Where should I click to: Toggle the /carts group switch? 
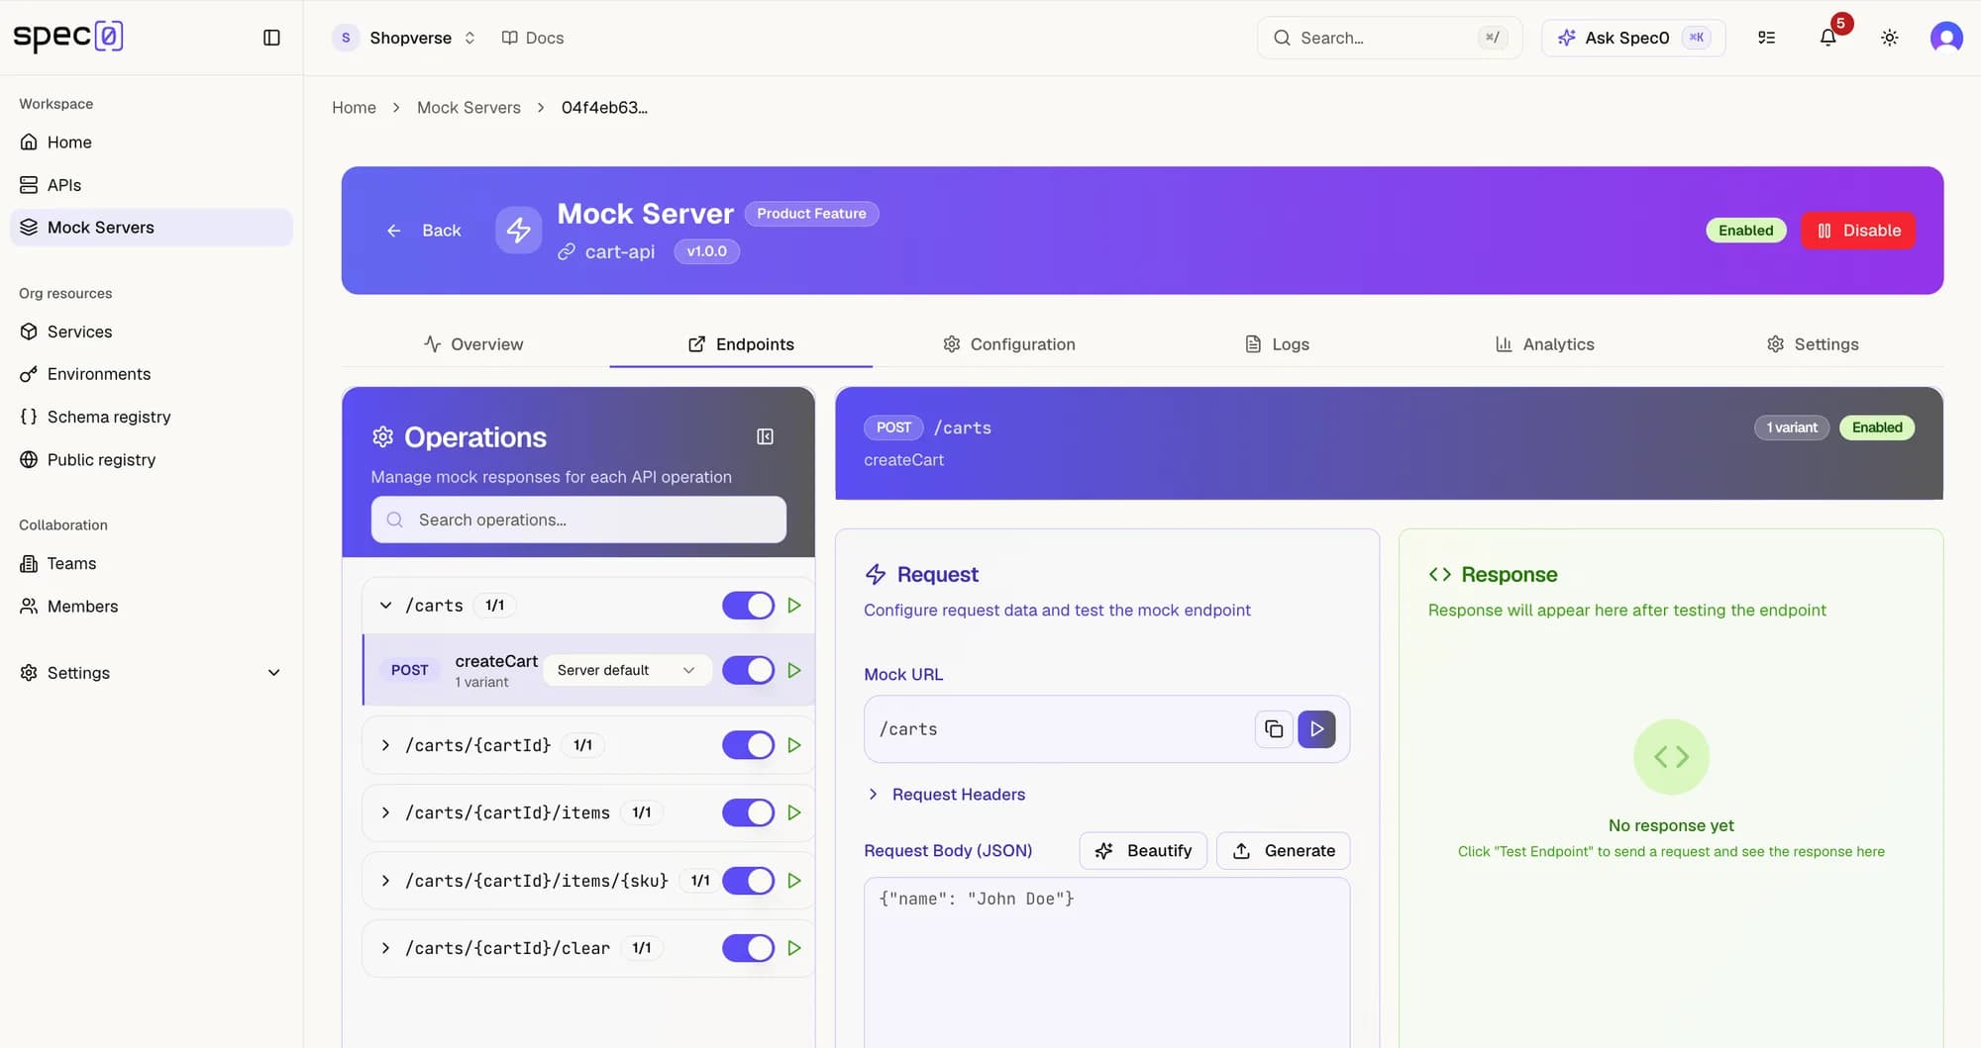point(748,606)
